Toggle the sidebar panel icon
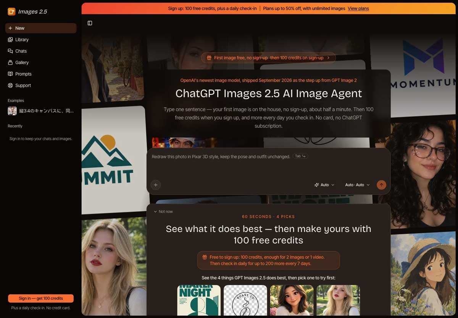The height and width of the screenshot is (318, 458). coord(90,23)
